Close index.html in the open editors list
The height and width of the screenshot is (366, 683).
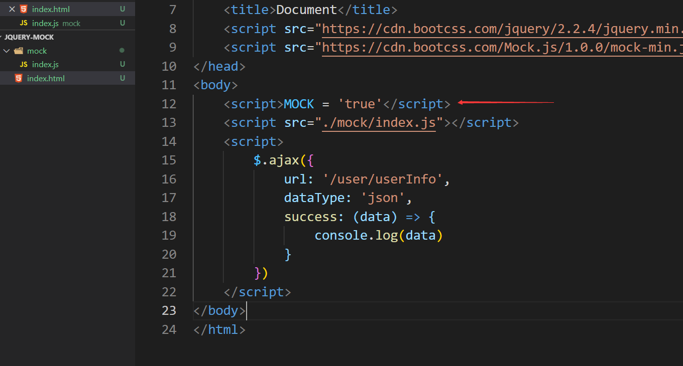click(12, 9)
